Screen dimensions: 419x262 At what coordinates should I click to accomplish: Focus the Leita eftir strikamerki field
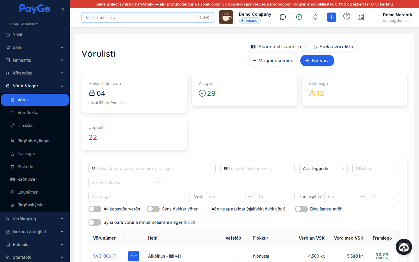click(x=258, y=169)
